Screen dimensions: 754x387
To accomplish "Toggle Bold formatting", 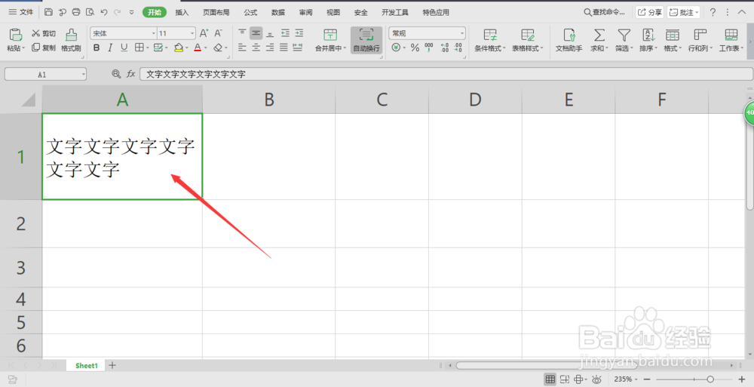I will [x=97, y=48].
